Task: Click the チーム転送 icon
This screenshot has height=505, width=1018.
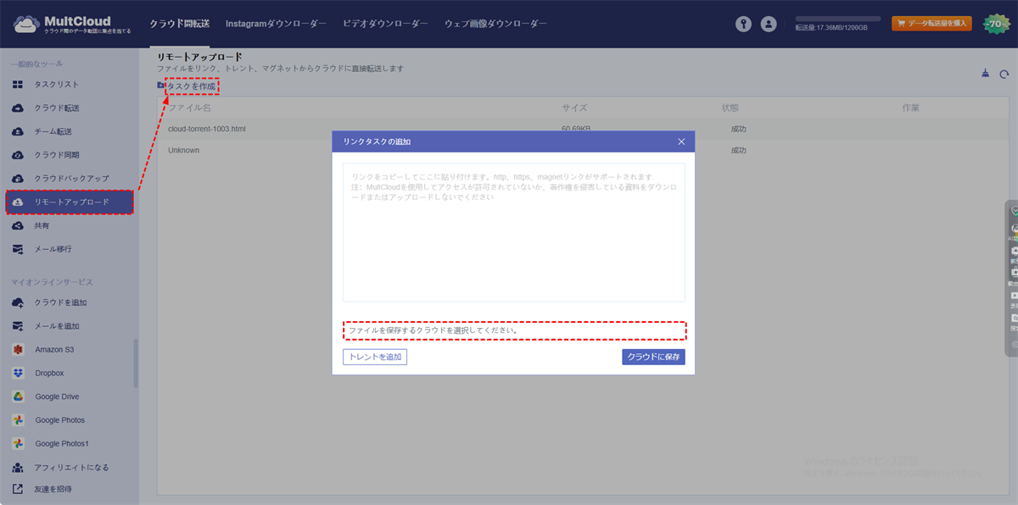Action: tap(17, 132)
